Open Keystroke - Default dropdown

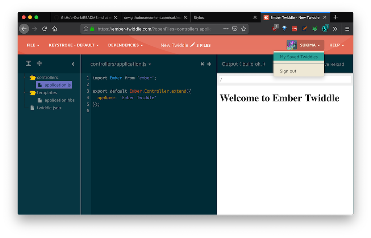74,45
